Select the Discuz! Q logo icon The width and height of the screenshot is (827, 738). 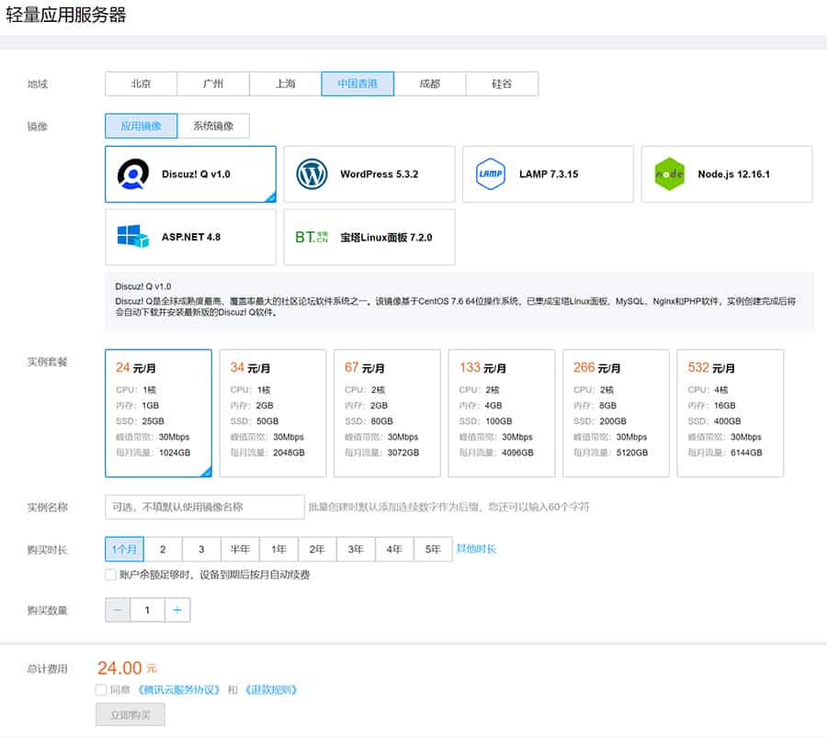(133, 173)
